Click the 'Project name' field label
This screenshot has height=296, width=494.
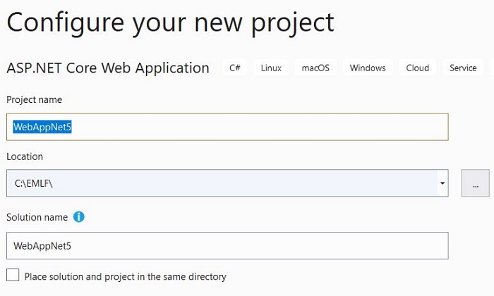click(x=33, y=100)
